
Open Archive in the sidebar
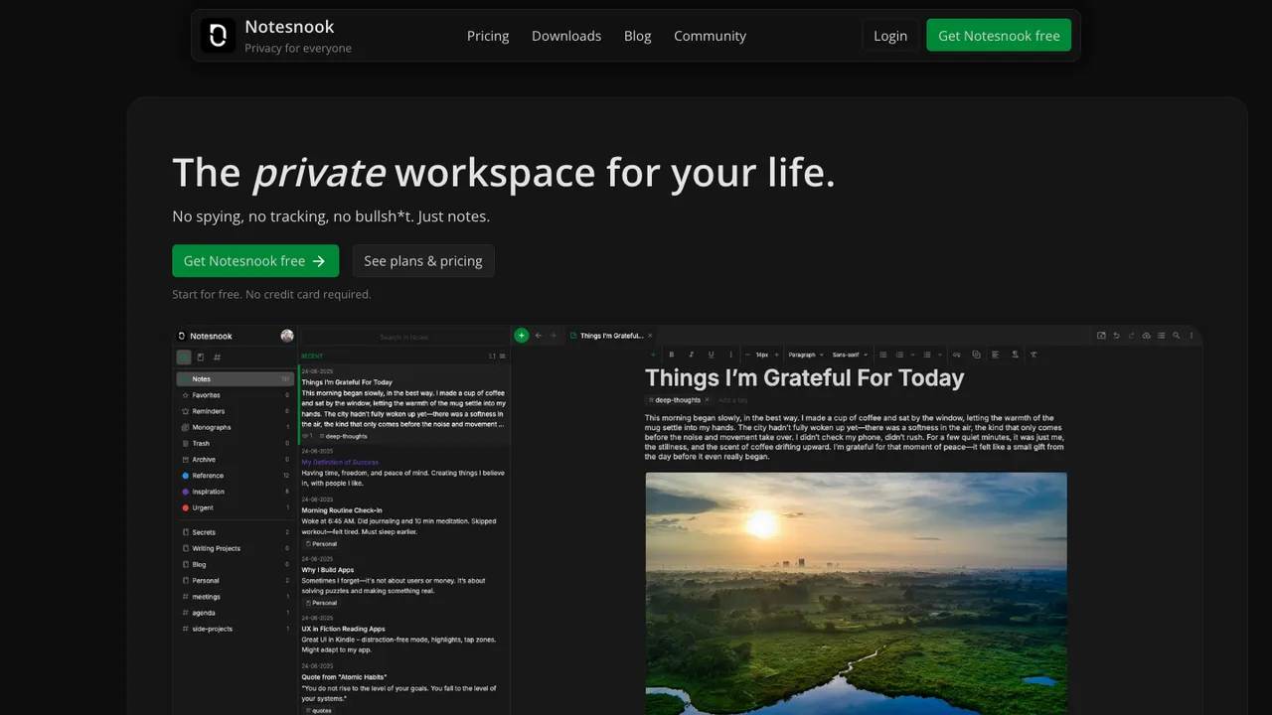tap(235, 460)
